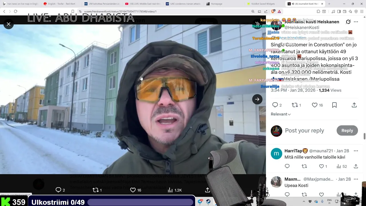Viewport: 366px width, 206px height.
Task: Like Maxm's comment Upeaa Kosti
Action: (x=321, y=195)
